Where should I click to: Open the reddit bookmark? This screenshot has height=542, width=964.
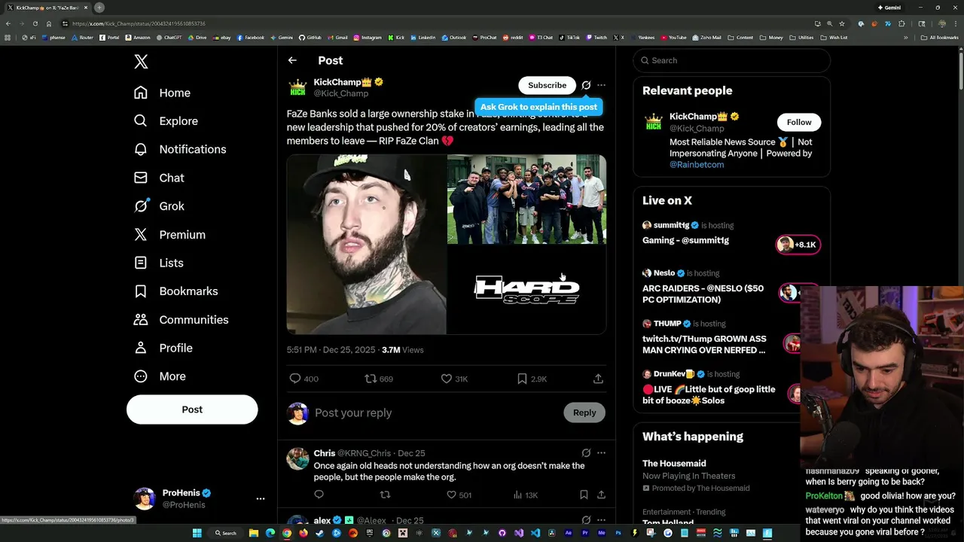513,38
